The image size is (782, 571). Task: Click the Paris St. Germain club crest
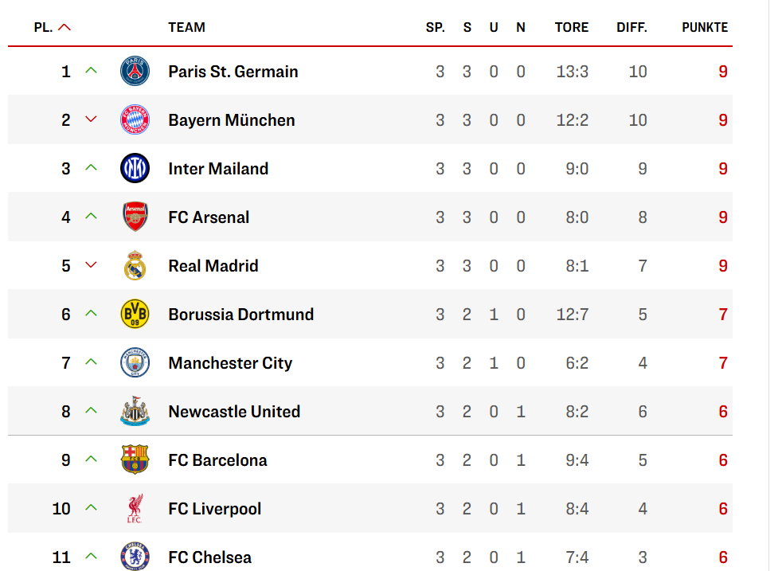pos(135,72)
